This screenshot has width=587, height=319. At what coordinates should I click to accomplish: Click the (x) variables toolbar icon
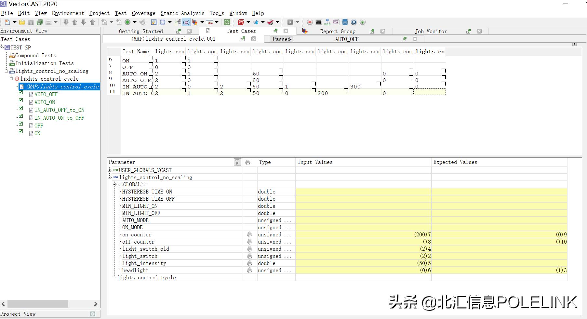tap(186, 22)
